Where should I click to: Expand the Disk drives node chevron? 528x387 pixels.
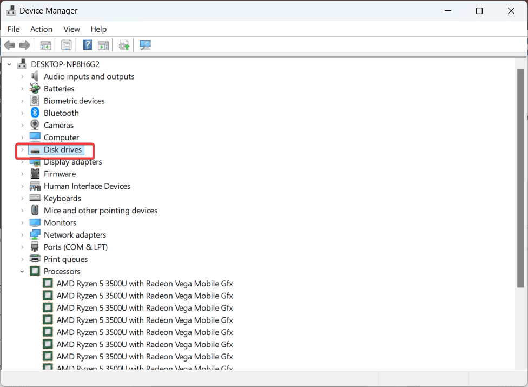tap(22, 149)
